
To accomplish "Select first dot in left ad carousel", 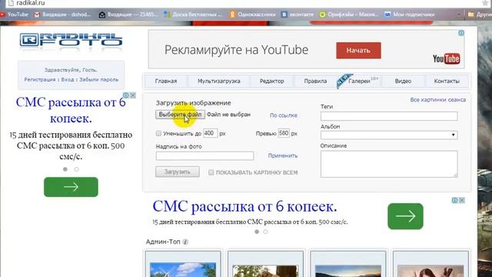I will pyautogui.click(x=65, y=169).
